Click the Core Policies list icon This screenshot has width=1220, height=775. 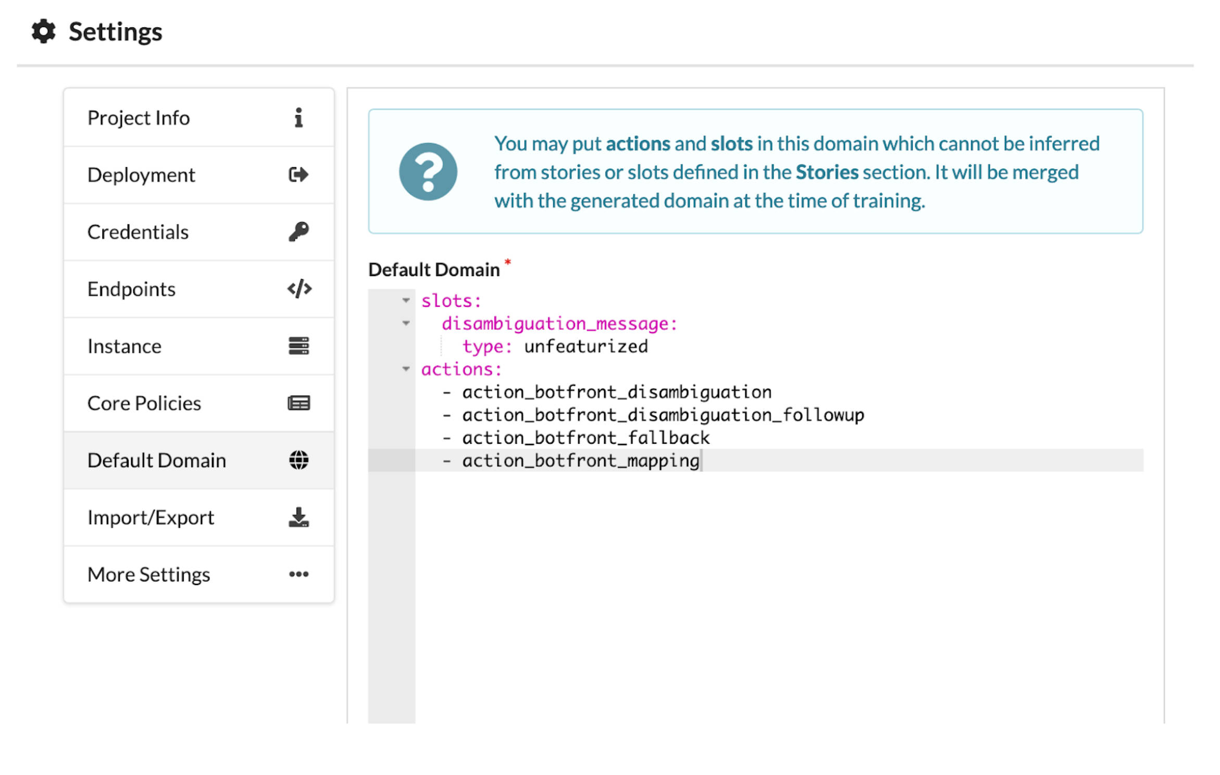coord(298,403)
